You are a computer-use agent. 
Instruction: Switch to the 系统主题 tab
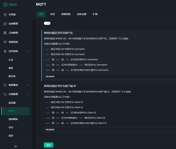[82, 14]
